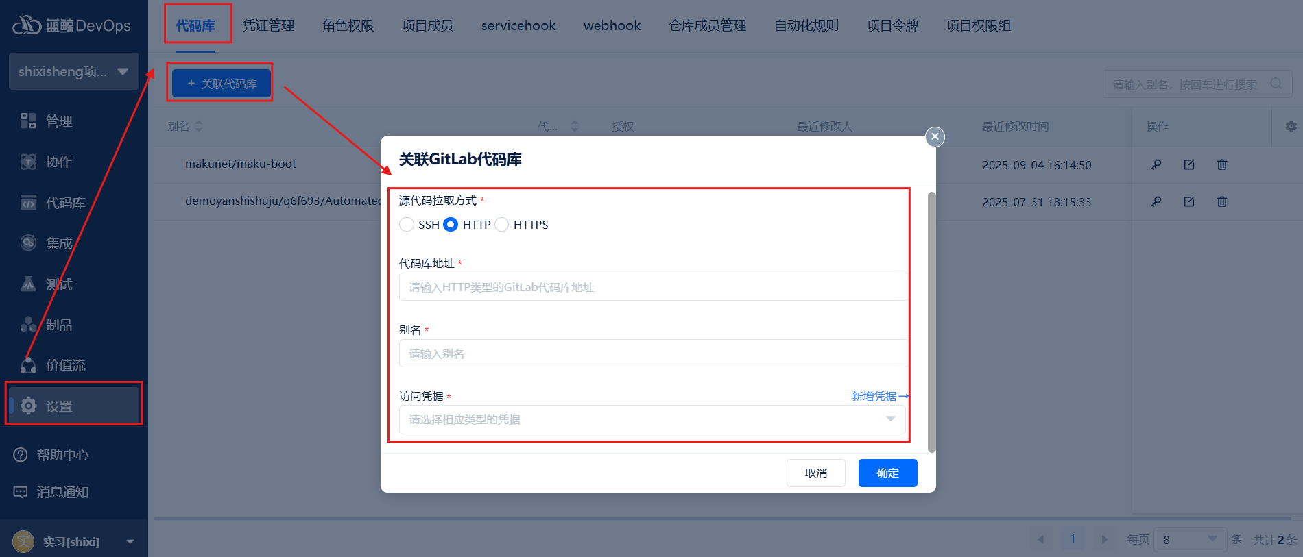
Task: Click the 新增凭据 link
Action: click(x=880, y=396)
